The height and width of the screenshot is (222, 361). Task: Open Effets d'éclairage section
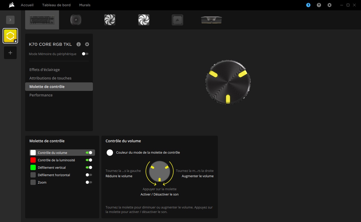(44, 70)
